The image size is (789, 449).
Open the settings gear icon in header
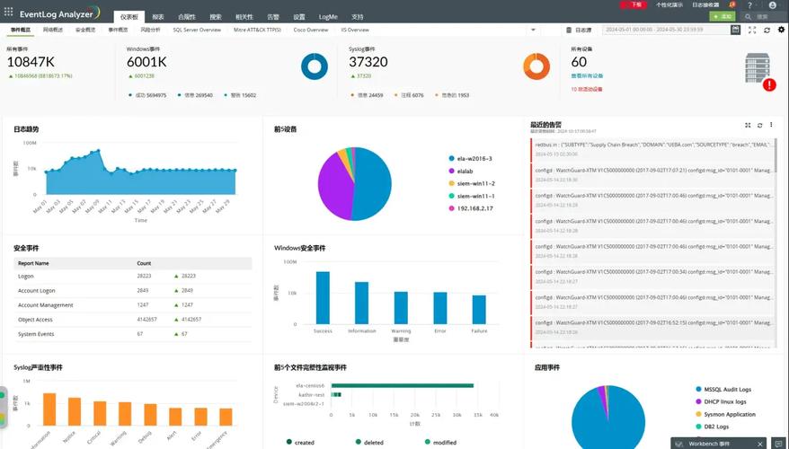780,30
